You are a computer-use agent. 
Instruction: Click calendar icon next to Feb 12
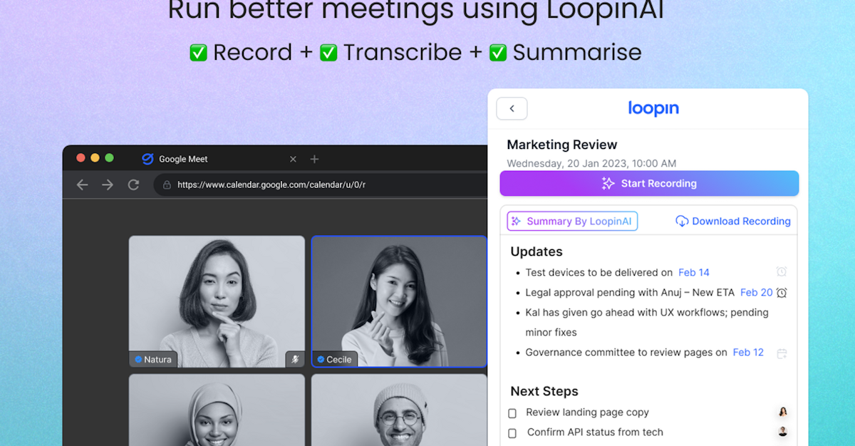(x=782, y=353)
